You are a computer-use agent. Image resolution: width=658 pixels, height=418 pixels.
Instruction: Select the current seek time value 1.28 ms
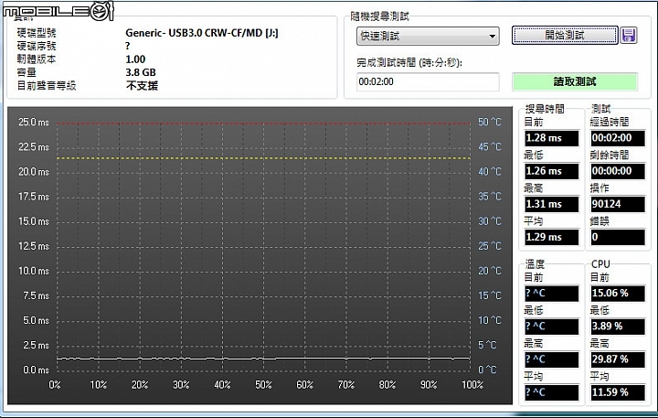click(x=551, y=138)
